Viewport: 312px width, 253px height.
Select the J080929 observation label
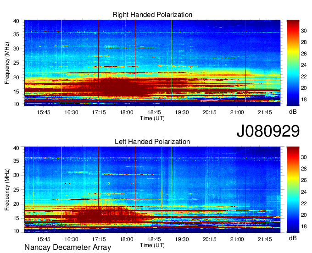[x=268, y=131]
